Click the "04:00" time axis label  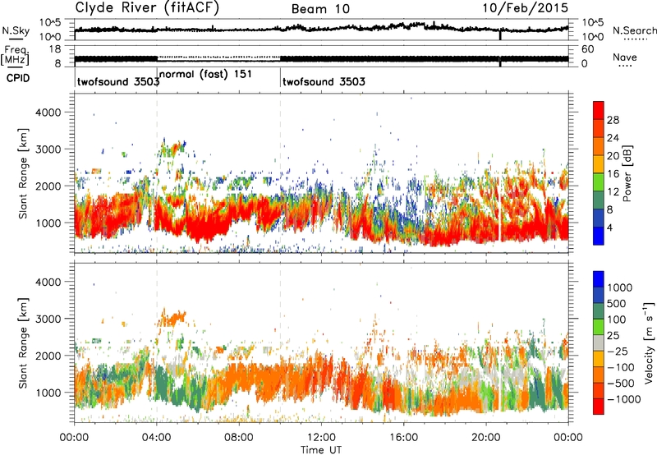tap(157, 438)
